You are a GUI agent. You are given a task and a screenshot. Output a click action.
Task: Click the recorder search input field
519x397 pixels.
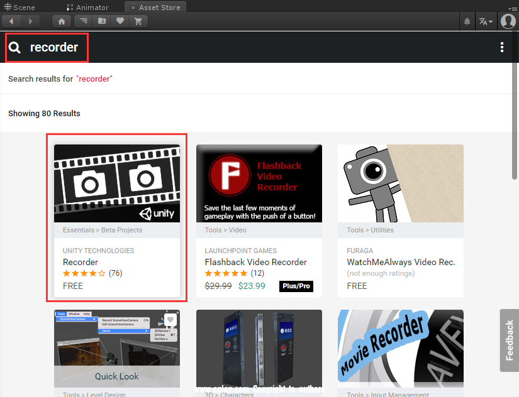pos(54,47)
